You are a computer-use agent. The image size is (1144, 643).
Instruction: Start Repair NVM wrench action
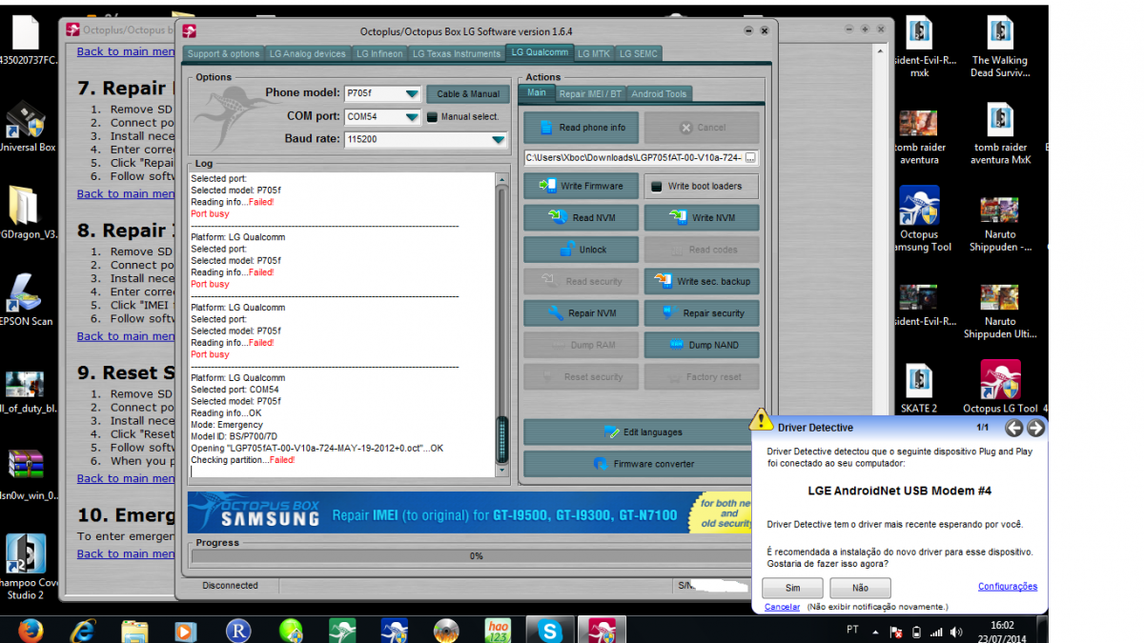[581, 313]
